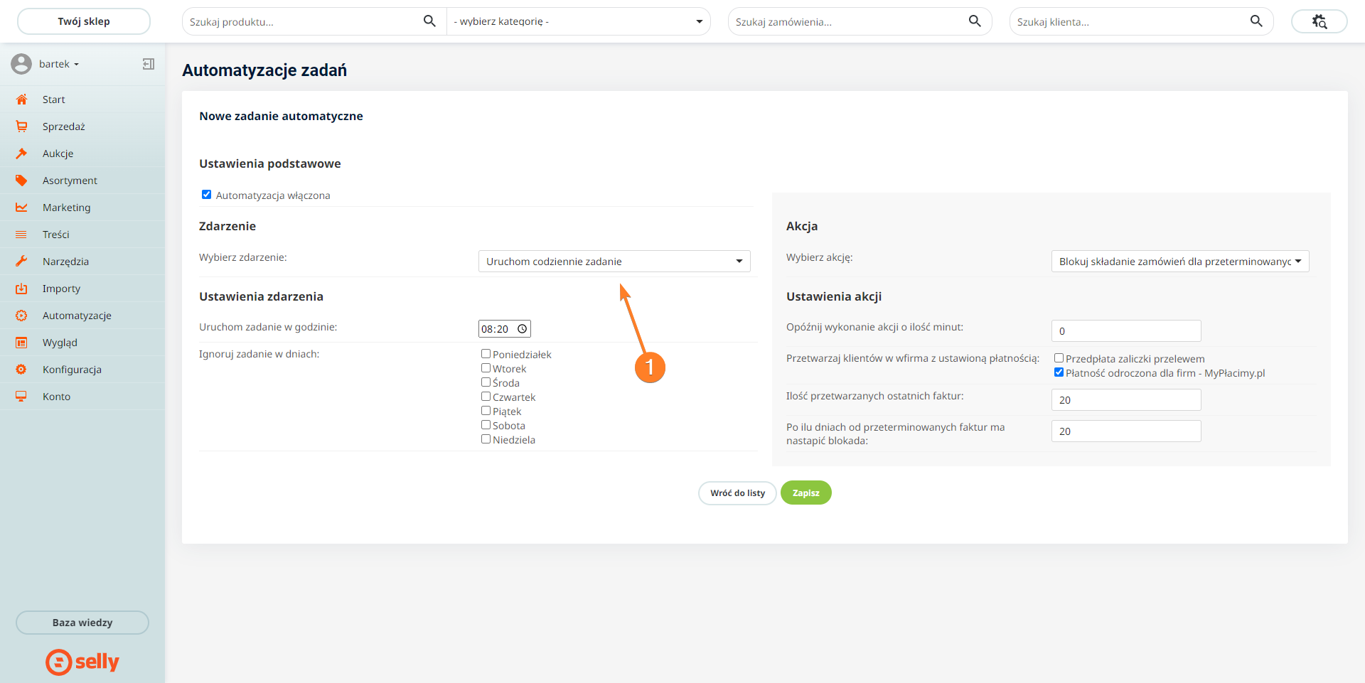Tick the Poniedziałek checkbox
Viewport: 1365px width, 683px height.
486,354
